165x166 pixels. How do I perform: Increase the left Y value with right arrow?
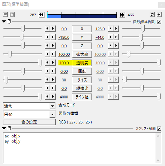tap(53, 37)
